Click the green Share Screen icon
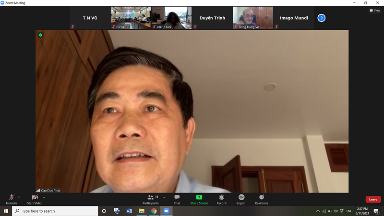The image size is (384, 216). (199, 197)
